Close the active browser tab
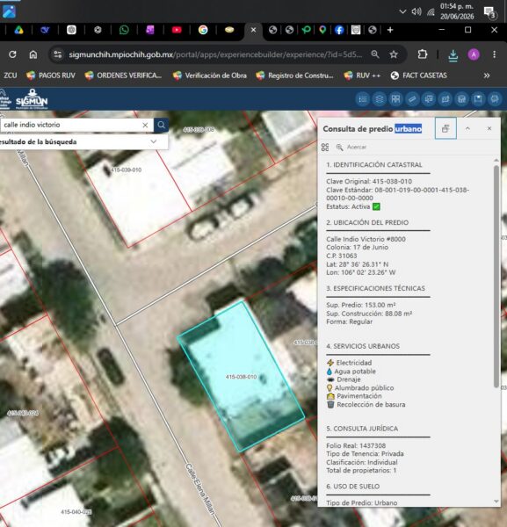 coord(253,30)
